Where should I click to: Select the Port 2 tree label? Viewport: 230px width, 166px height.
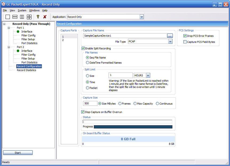pos(20,47)
